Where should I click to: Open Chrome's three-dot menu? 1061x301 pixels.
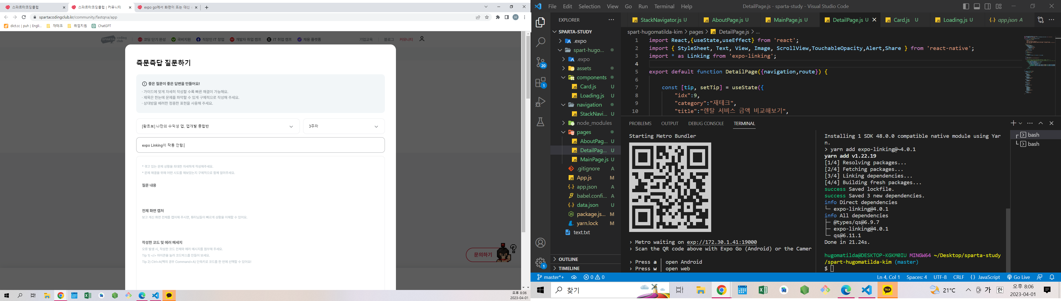(x=524, y=17)
